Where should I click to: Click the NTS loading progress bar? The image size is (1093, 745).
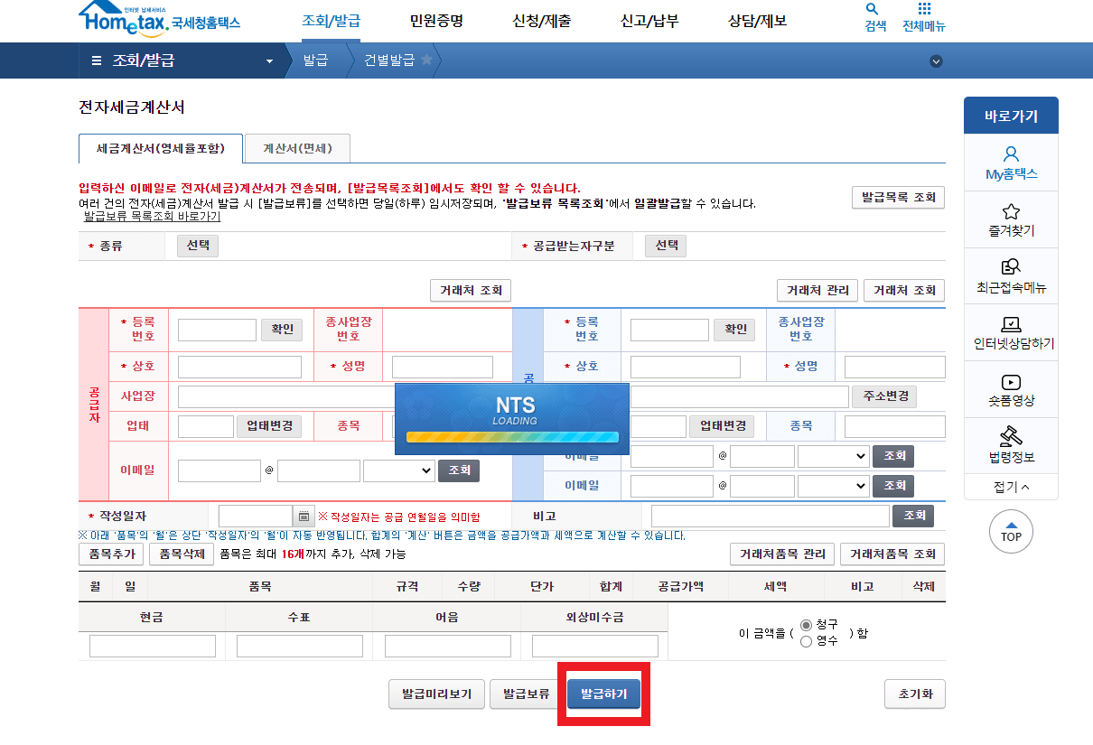(x=512, y=435)
